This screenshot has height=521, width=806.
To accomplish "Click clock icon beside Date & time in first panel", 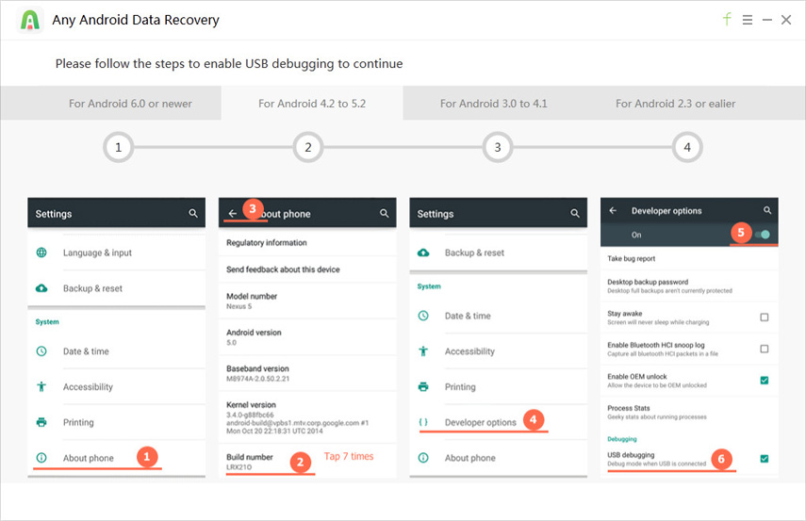I will tap(41, 351).
